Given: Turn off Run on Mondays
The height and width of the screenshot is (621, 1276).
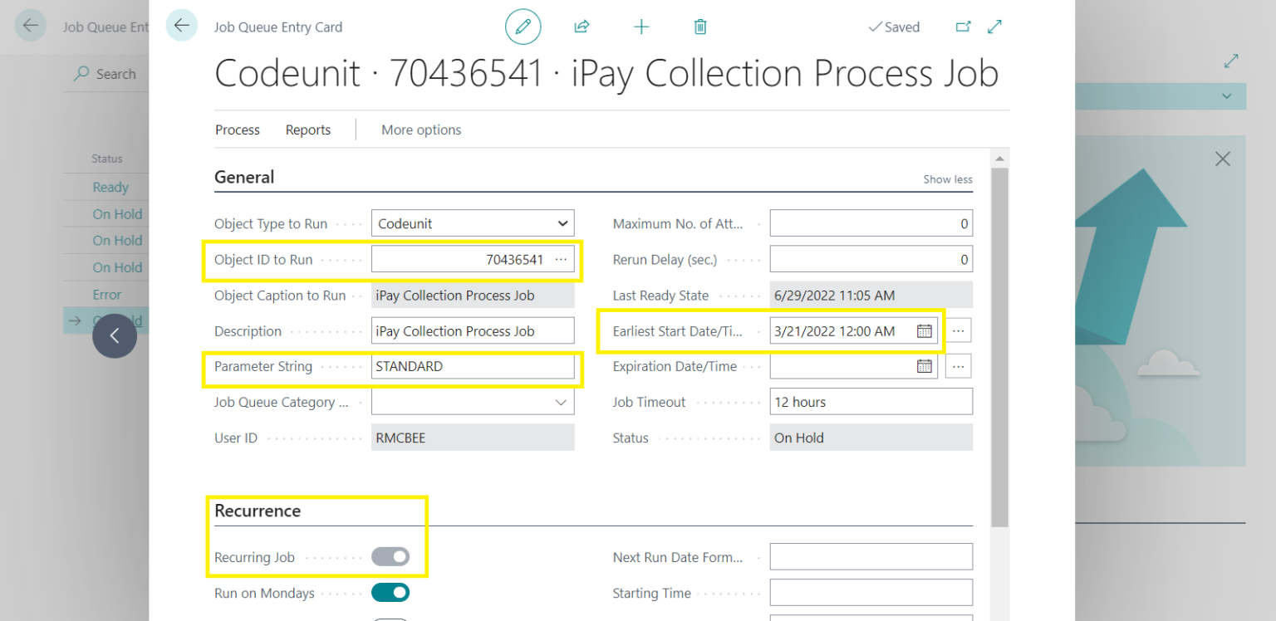Looking at the screenshot, I should [x=390, y=592].
